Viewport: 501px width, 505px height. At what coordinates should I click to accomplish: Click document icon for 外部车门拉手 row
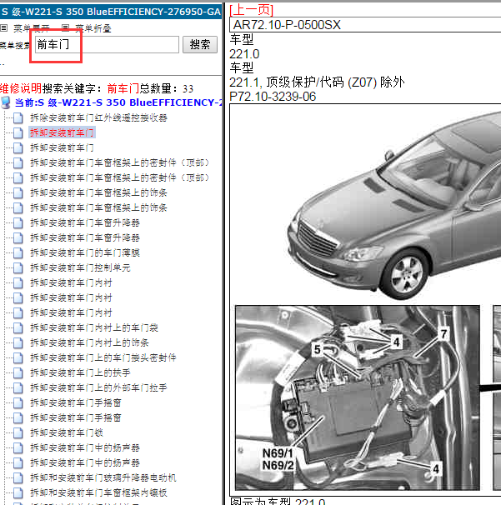(18, 387)
